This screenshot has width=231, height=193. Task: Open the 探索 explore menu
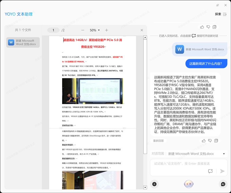221,14
